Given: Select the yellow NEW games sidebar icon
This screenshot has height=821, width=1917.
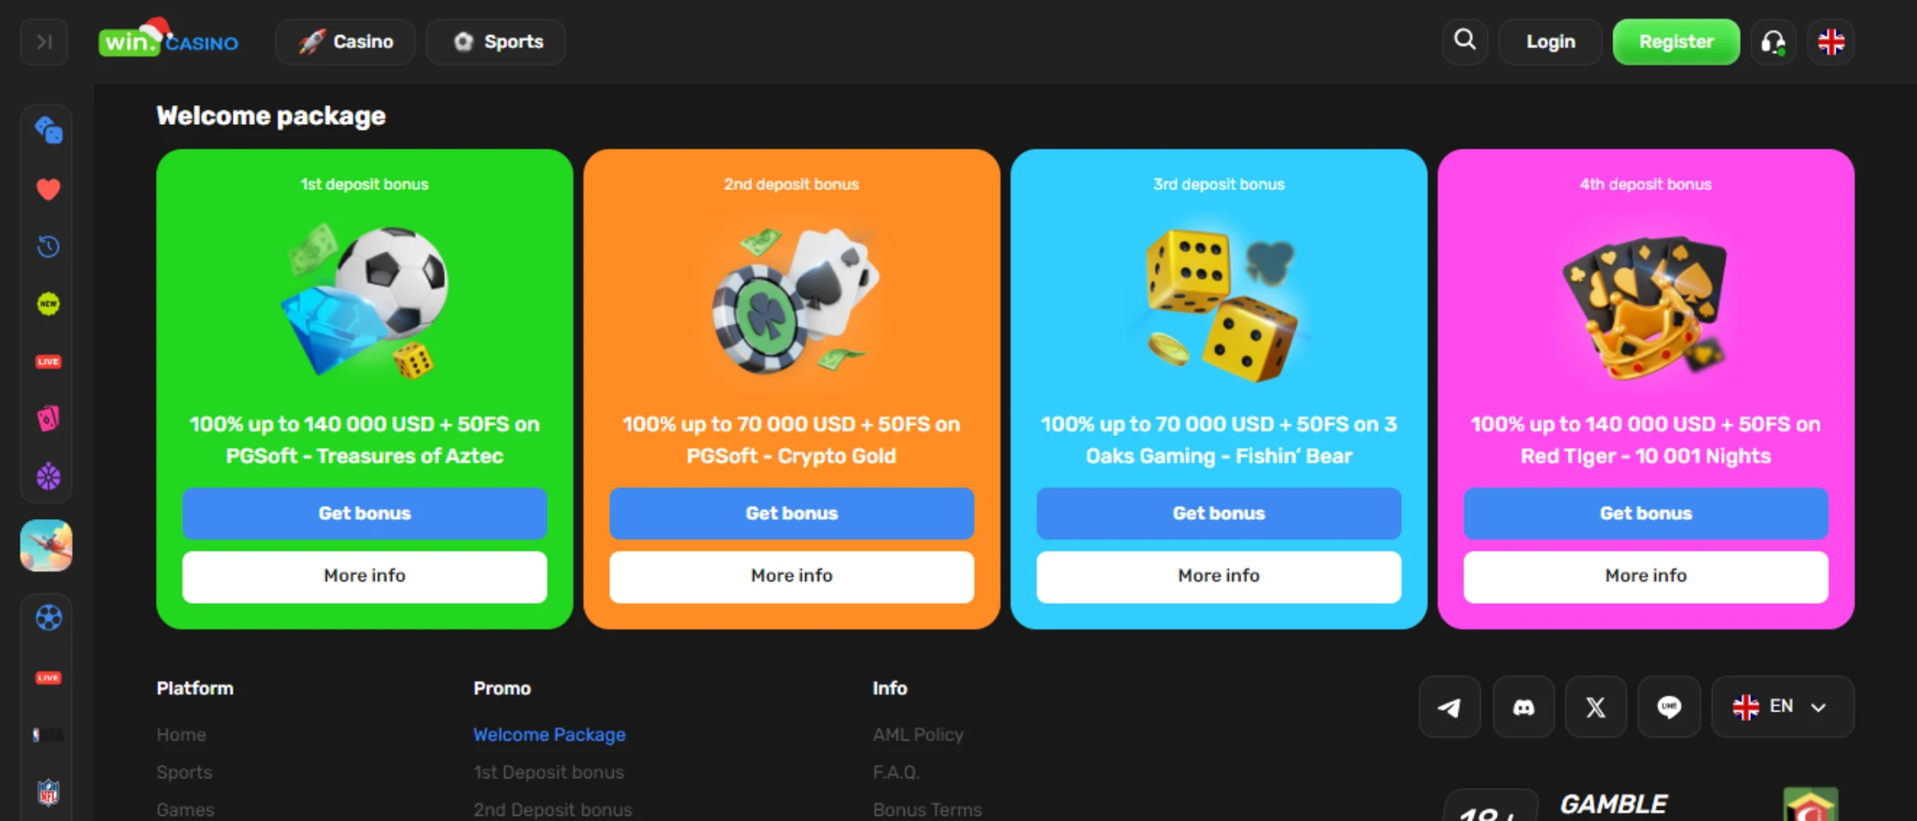Looking at the screenshot, I should click(x=48, y=304).
